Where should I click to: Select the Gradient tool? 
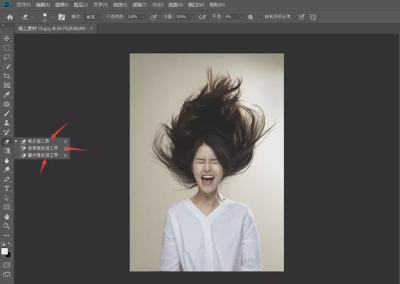pos(7,151)
